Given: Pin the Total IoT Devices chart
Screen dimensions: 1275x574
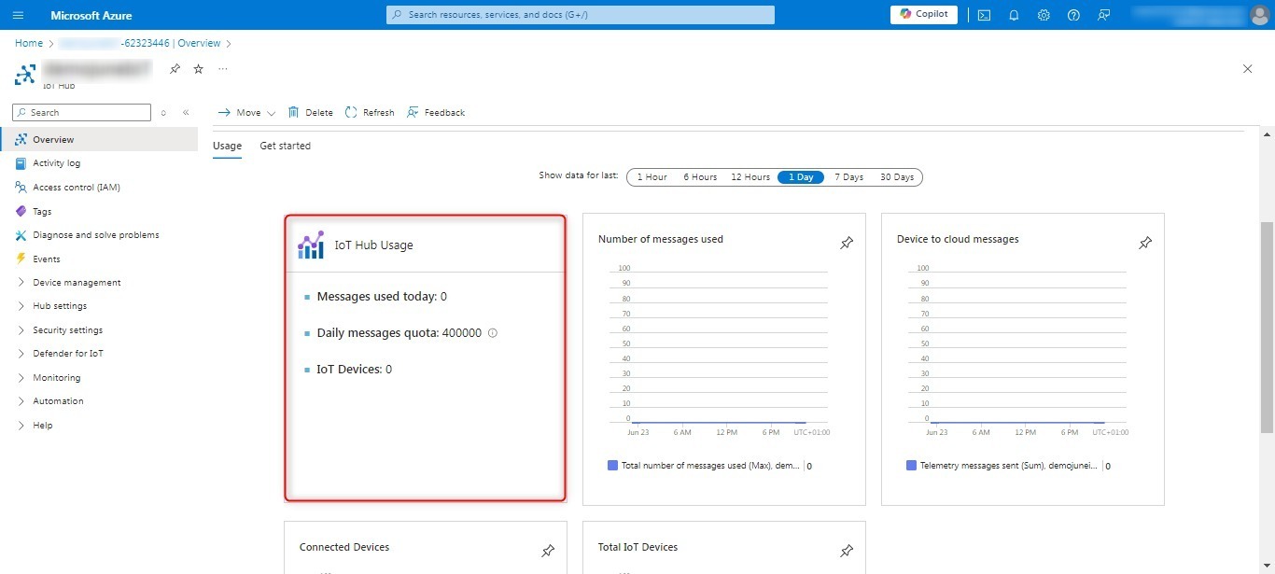Looking at the screenshot, I should coord(847,551).
